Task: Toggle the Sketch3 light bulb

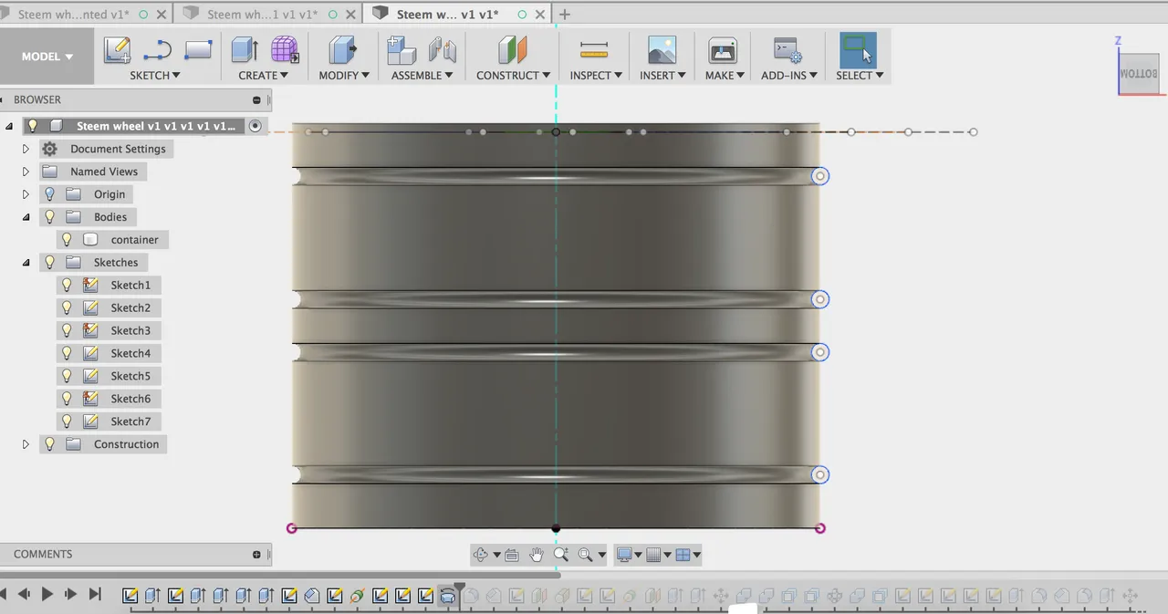Action: pos(67,330)
